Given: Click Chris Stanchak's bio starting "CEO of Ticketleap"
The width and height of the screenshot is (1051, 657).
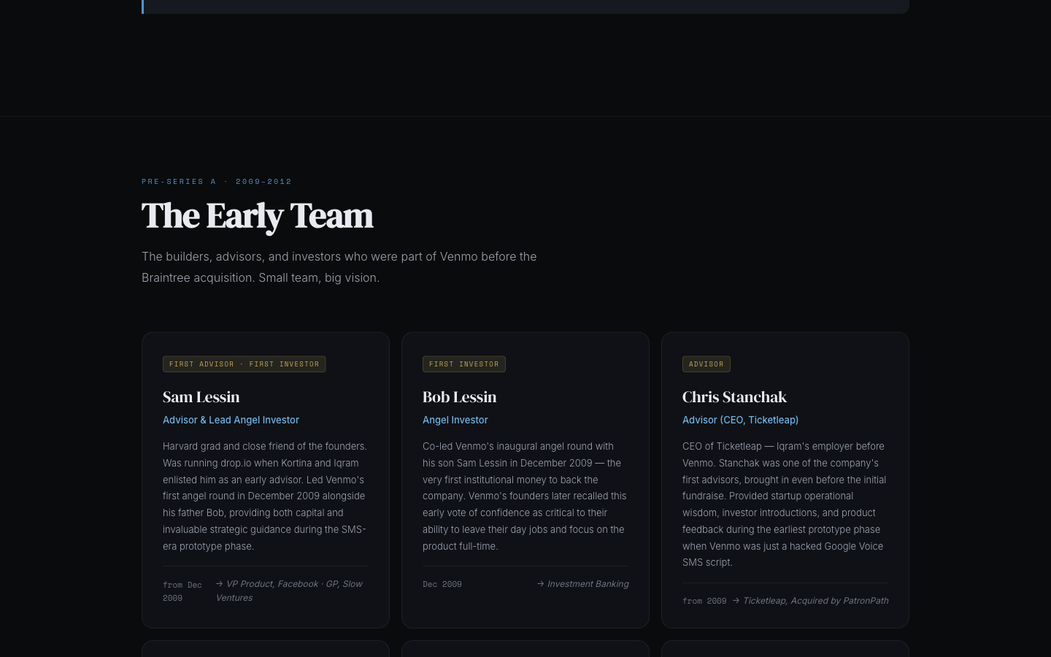Looking at the screenshot, I should [x=785, y=504].
